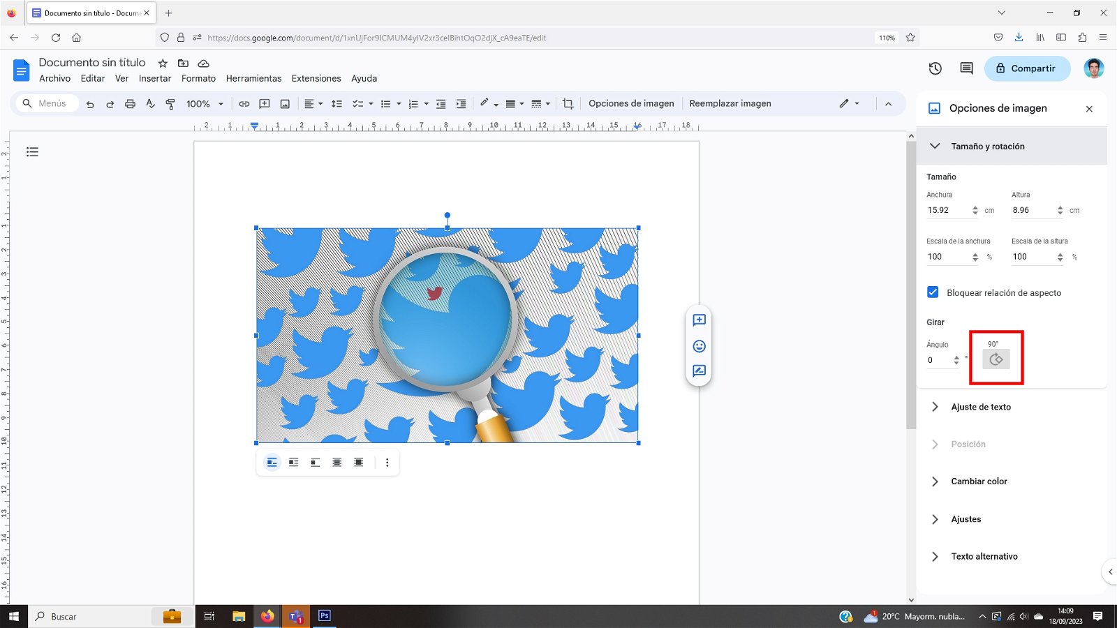Star the document with the star icon
Screen dimensions: 1117x628
point(163,63)
